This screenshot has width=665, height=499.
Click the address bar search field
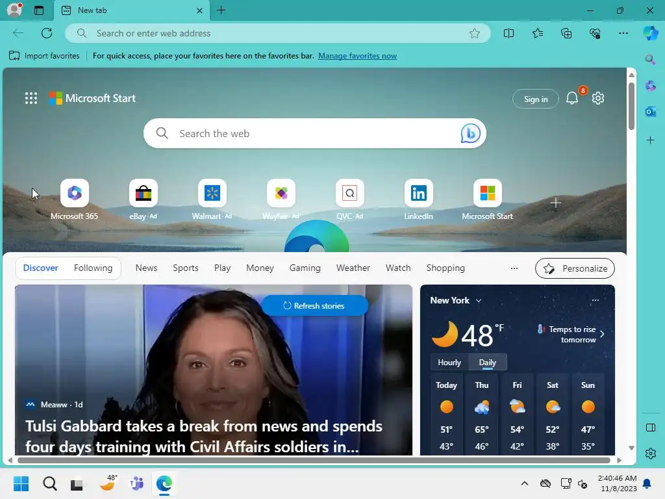(x=278, y=33)
